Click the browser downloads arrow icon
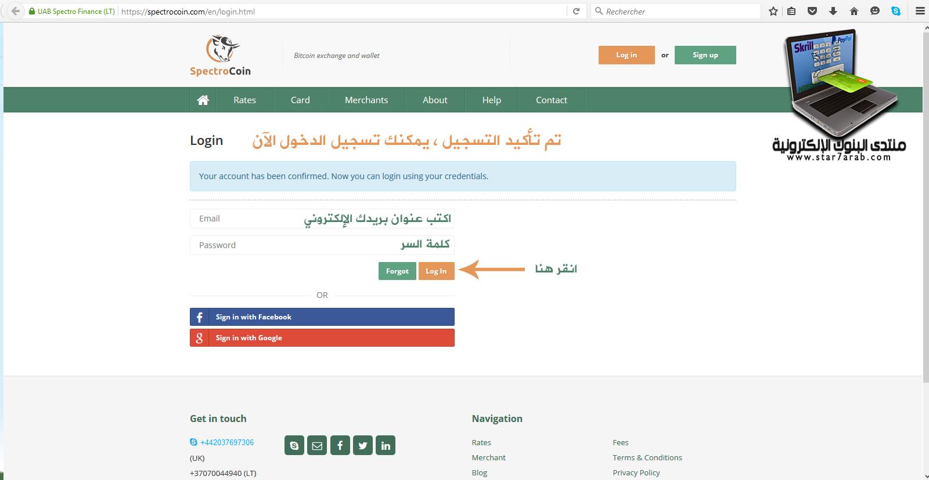 (x=833, y=11)
